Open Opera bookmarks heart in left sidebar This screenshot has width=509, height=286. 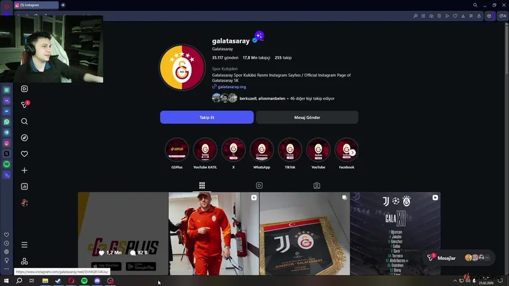(x=7, y=235)
